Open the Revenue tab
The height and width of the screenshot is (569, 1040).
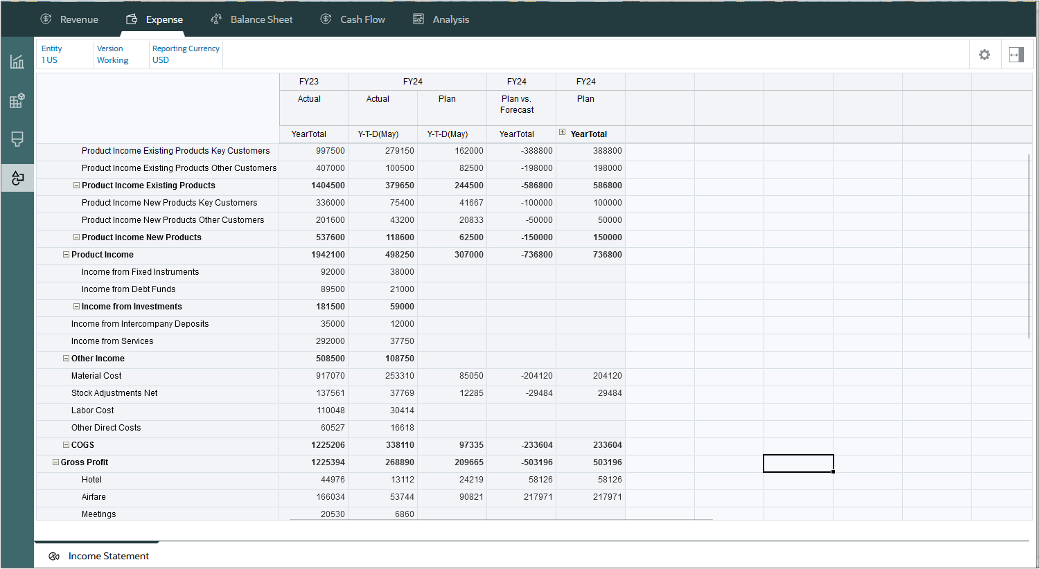coord(69,19)
